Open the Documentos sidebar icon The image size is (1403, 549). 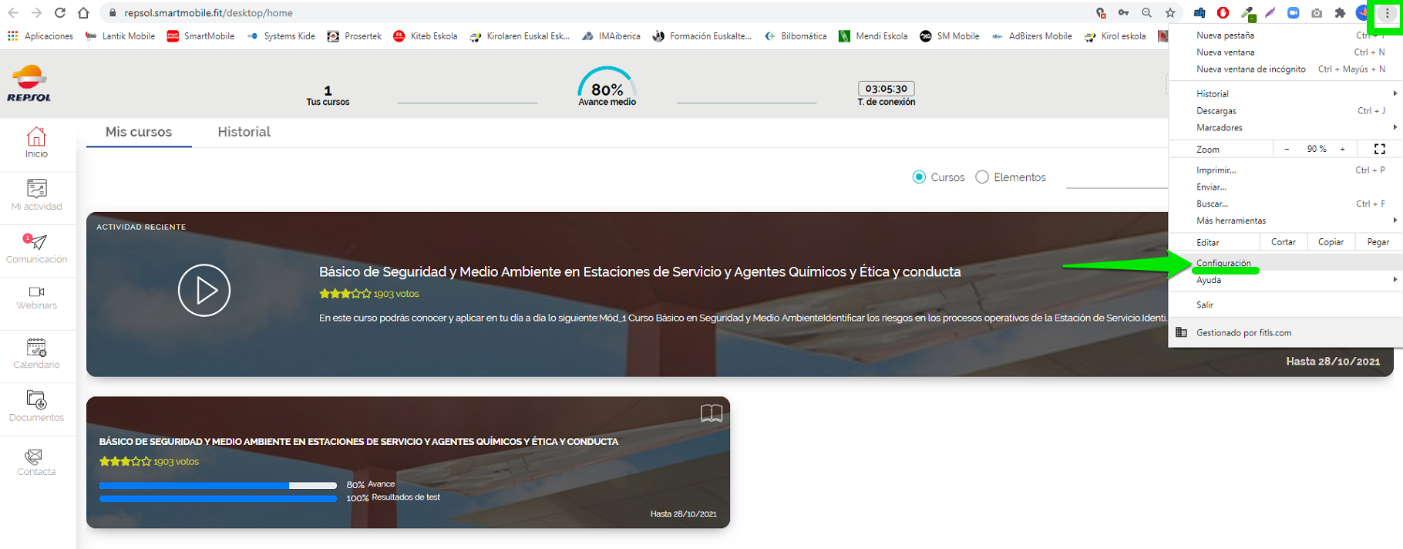pyautogui.click(x=36, y=400)
